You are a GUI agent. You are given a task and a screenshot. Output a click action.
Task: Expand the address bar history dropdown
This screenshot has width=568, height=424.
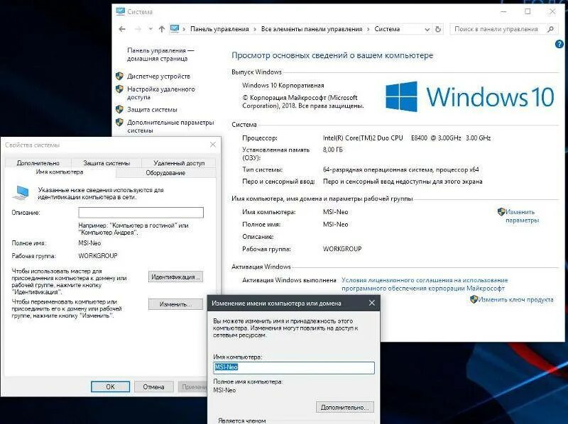427,29
